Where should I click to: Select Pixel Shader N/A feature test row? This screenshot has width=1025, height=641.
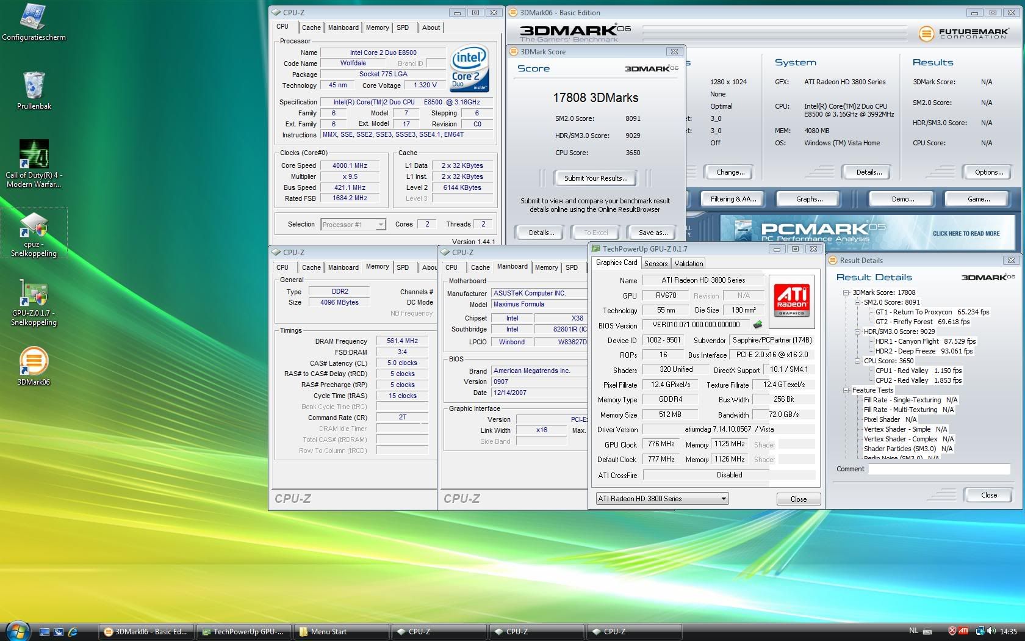890,419
